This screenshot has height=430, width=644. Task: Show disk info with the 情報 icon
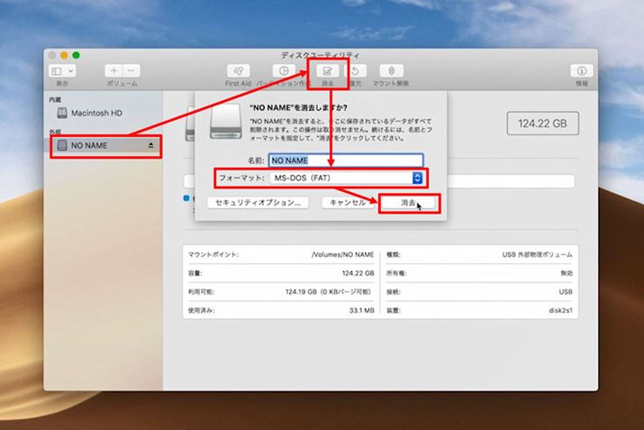point(581,70)
